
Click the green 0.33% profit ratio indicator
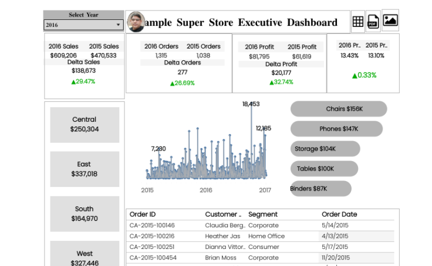364,75
